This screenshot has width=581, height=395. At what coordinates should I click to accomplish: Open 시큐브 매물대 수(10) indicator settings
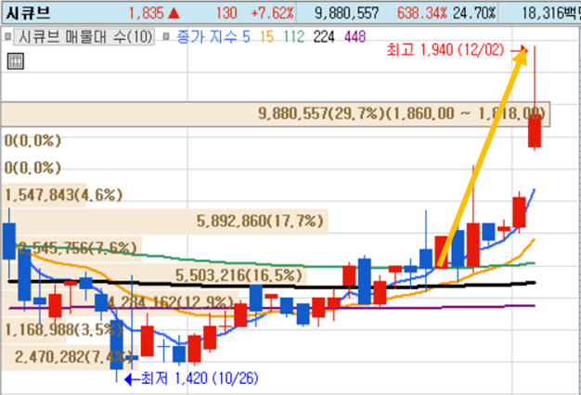point(84,37)
